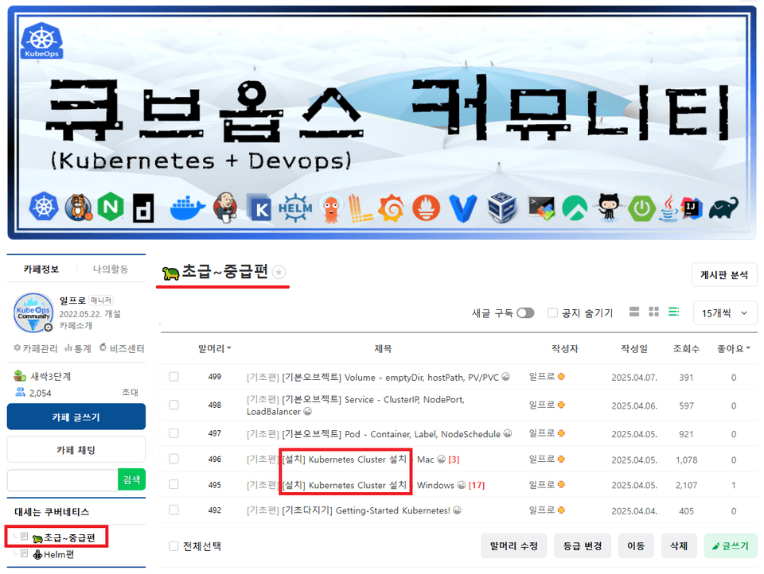Click the 말머리 수정 button

[x=513, y=546]
